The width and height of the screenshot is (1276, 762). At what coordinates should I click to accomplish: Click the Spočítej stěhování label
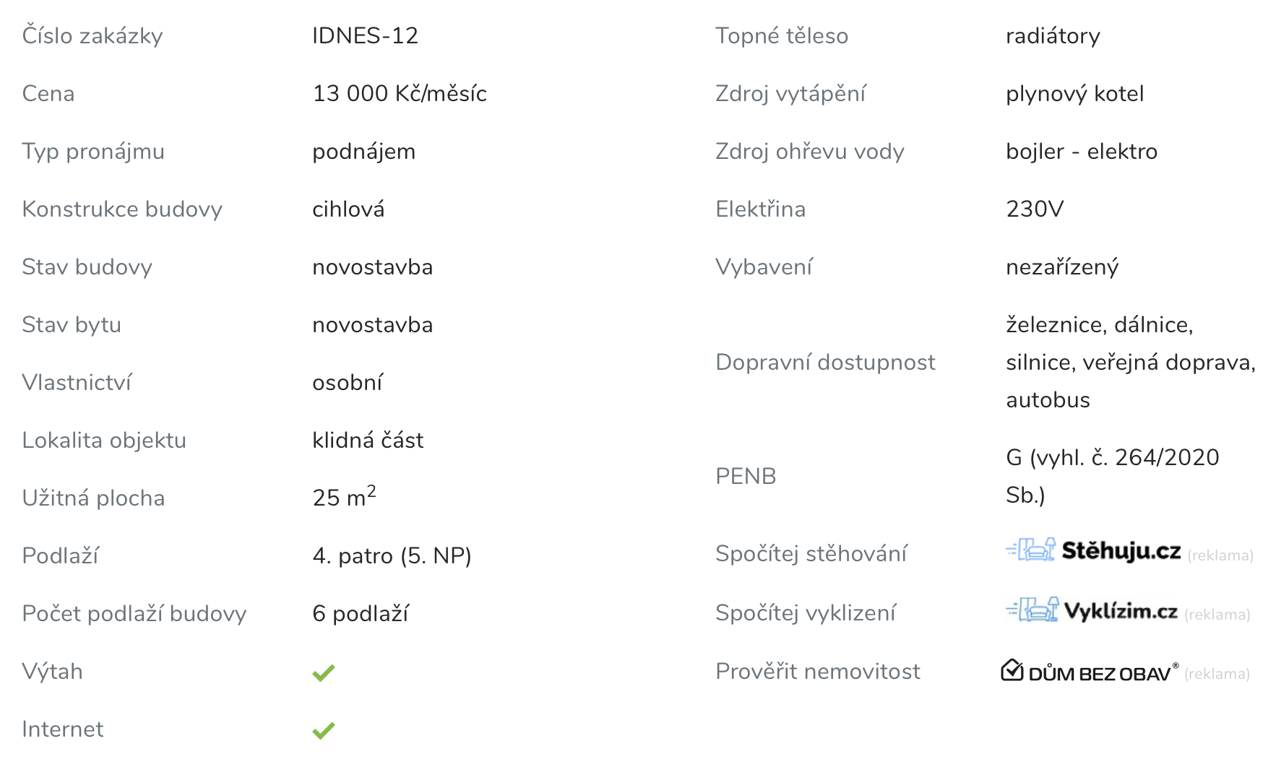point(811,554)
